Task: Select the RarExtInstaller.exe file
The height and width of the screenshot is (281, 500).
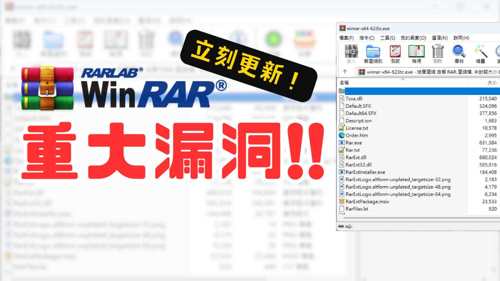Action: 365,172
